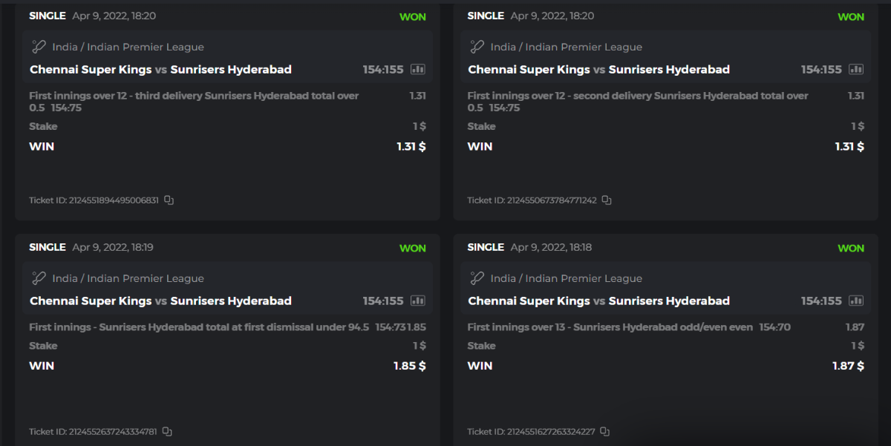The image size is (891, 446).
Task: Select the first dismissal under 94.5 bet description
Action: pyautogui.click(x=199, y=327)
